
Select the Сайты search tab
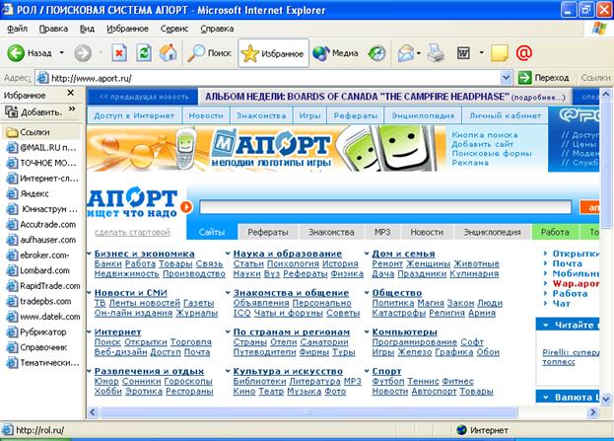pos(212,232)
